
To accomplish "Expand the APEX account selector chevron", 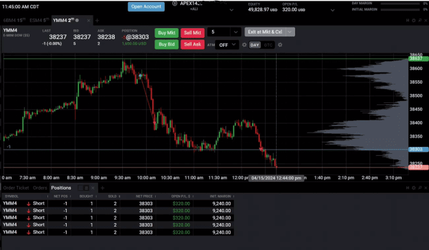I will click(x=231, y=10).
